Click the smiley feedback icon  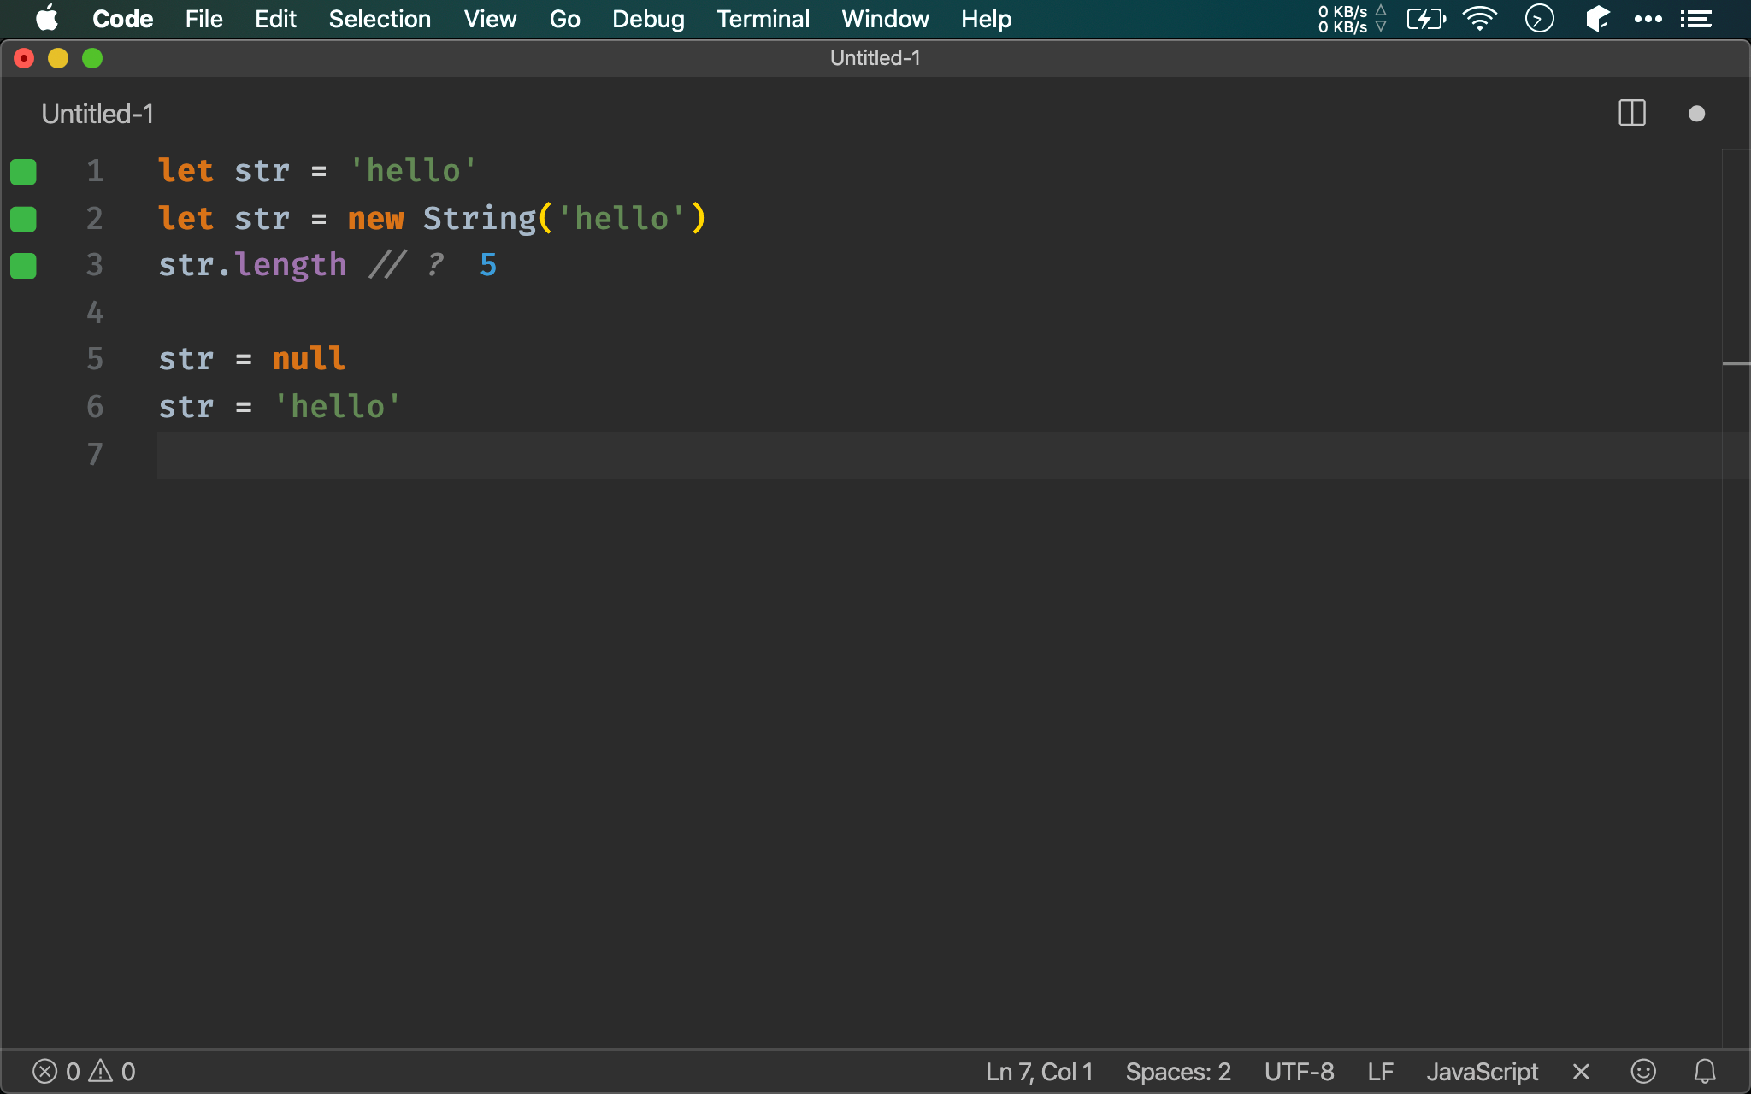tap(1642, 1071)
